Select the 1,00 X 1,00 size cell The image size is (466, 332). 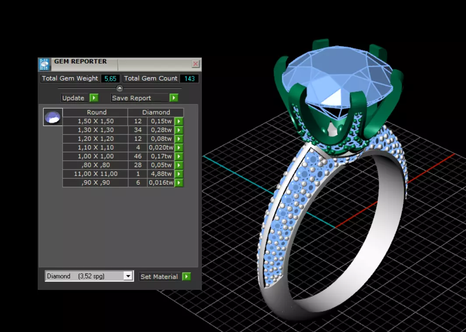95,156
